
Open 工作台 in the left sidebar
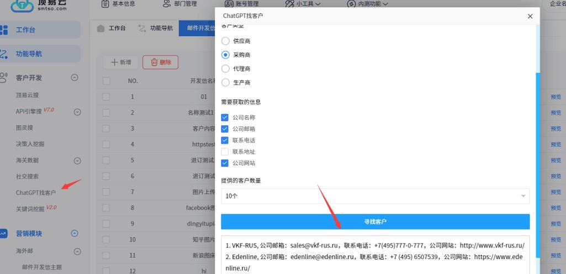pos(25,30)
